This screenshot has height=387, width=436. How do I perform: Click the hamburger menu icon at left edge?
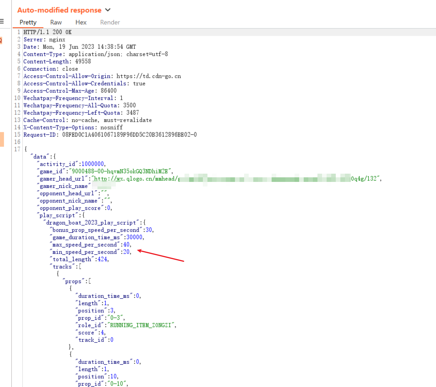pyautogui.click(x=2, y=21)
